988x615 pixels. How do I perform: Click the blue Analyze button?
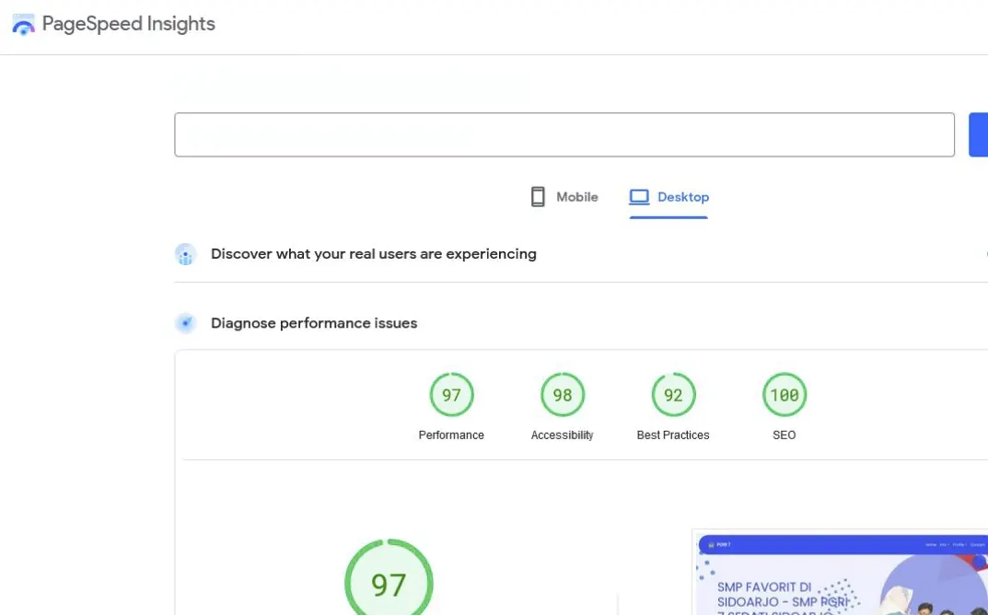point(978,134)
